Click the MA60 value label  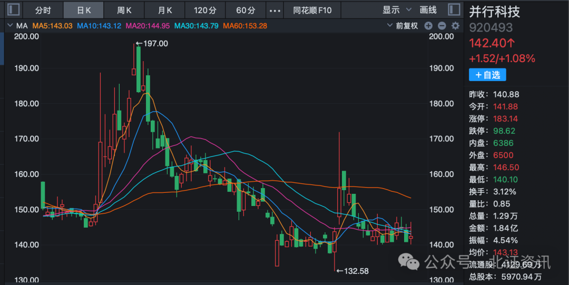[245, 25]
